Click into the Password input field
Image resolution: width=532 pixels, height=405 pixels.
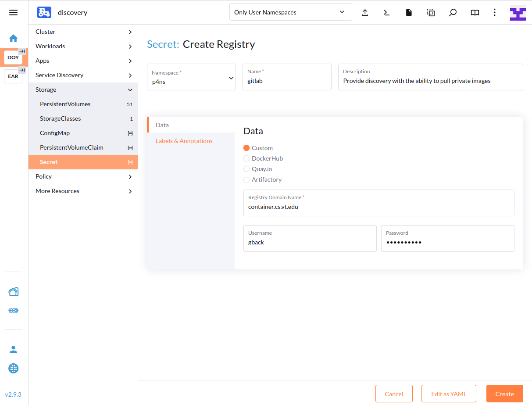pyautogui.click(x=447, y=242)
